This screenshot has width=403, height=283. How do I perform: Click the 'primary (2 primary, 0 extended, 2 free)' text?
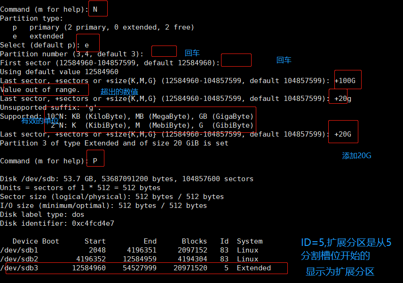[112, 27]
